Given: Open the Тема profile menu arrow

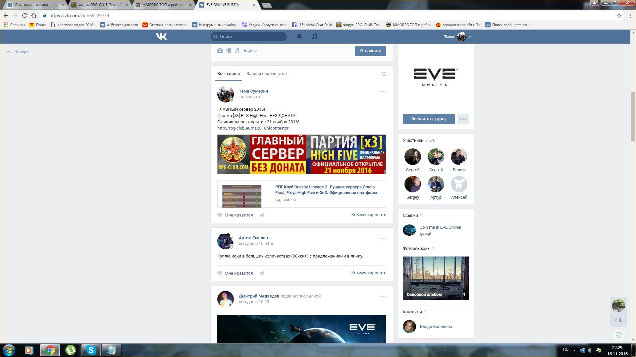Looking at the screenshot, I should click(x=470, y=37).
